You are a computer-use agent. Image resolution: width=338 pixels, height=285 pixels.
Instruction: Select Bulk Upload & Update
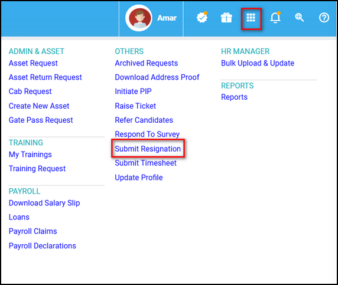pos(258,63)
